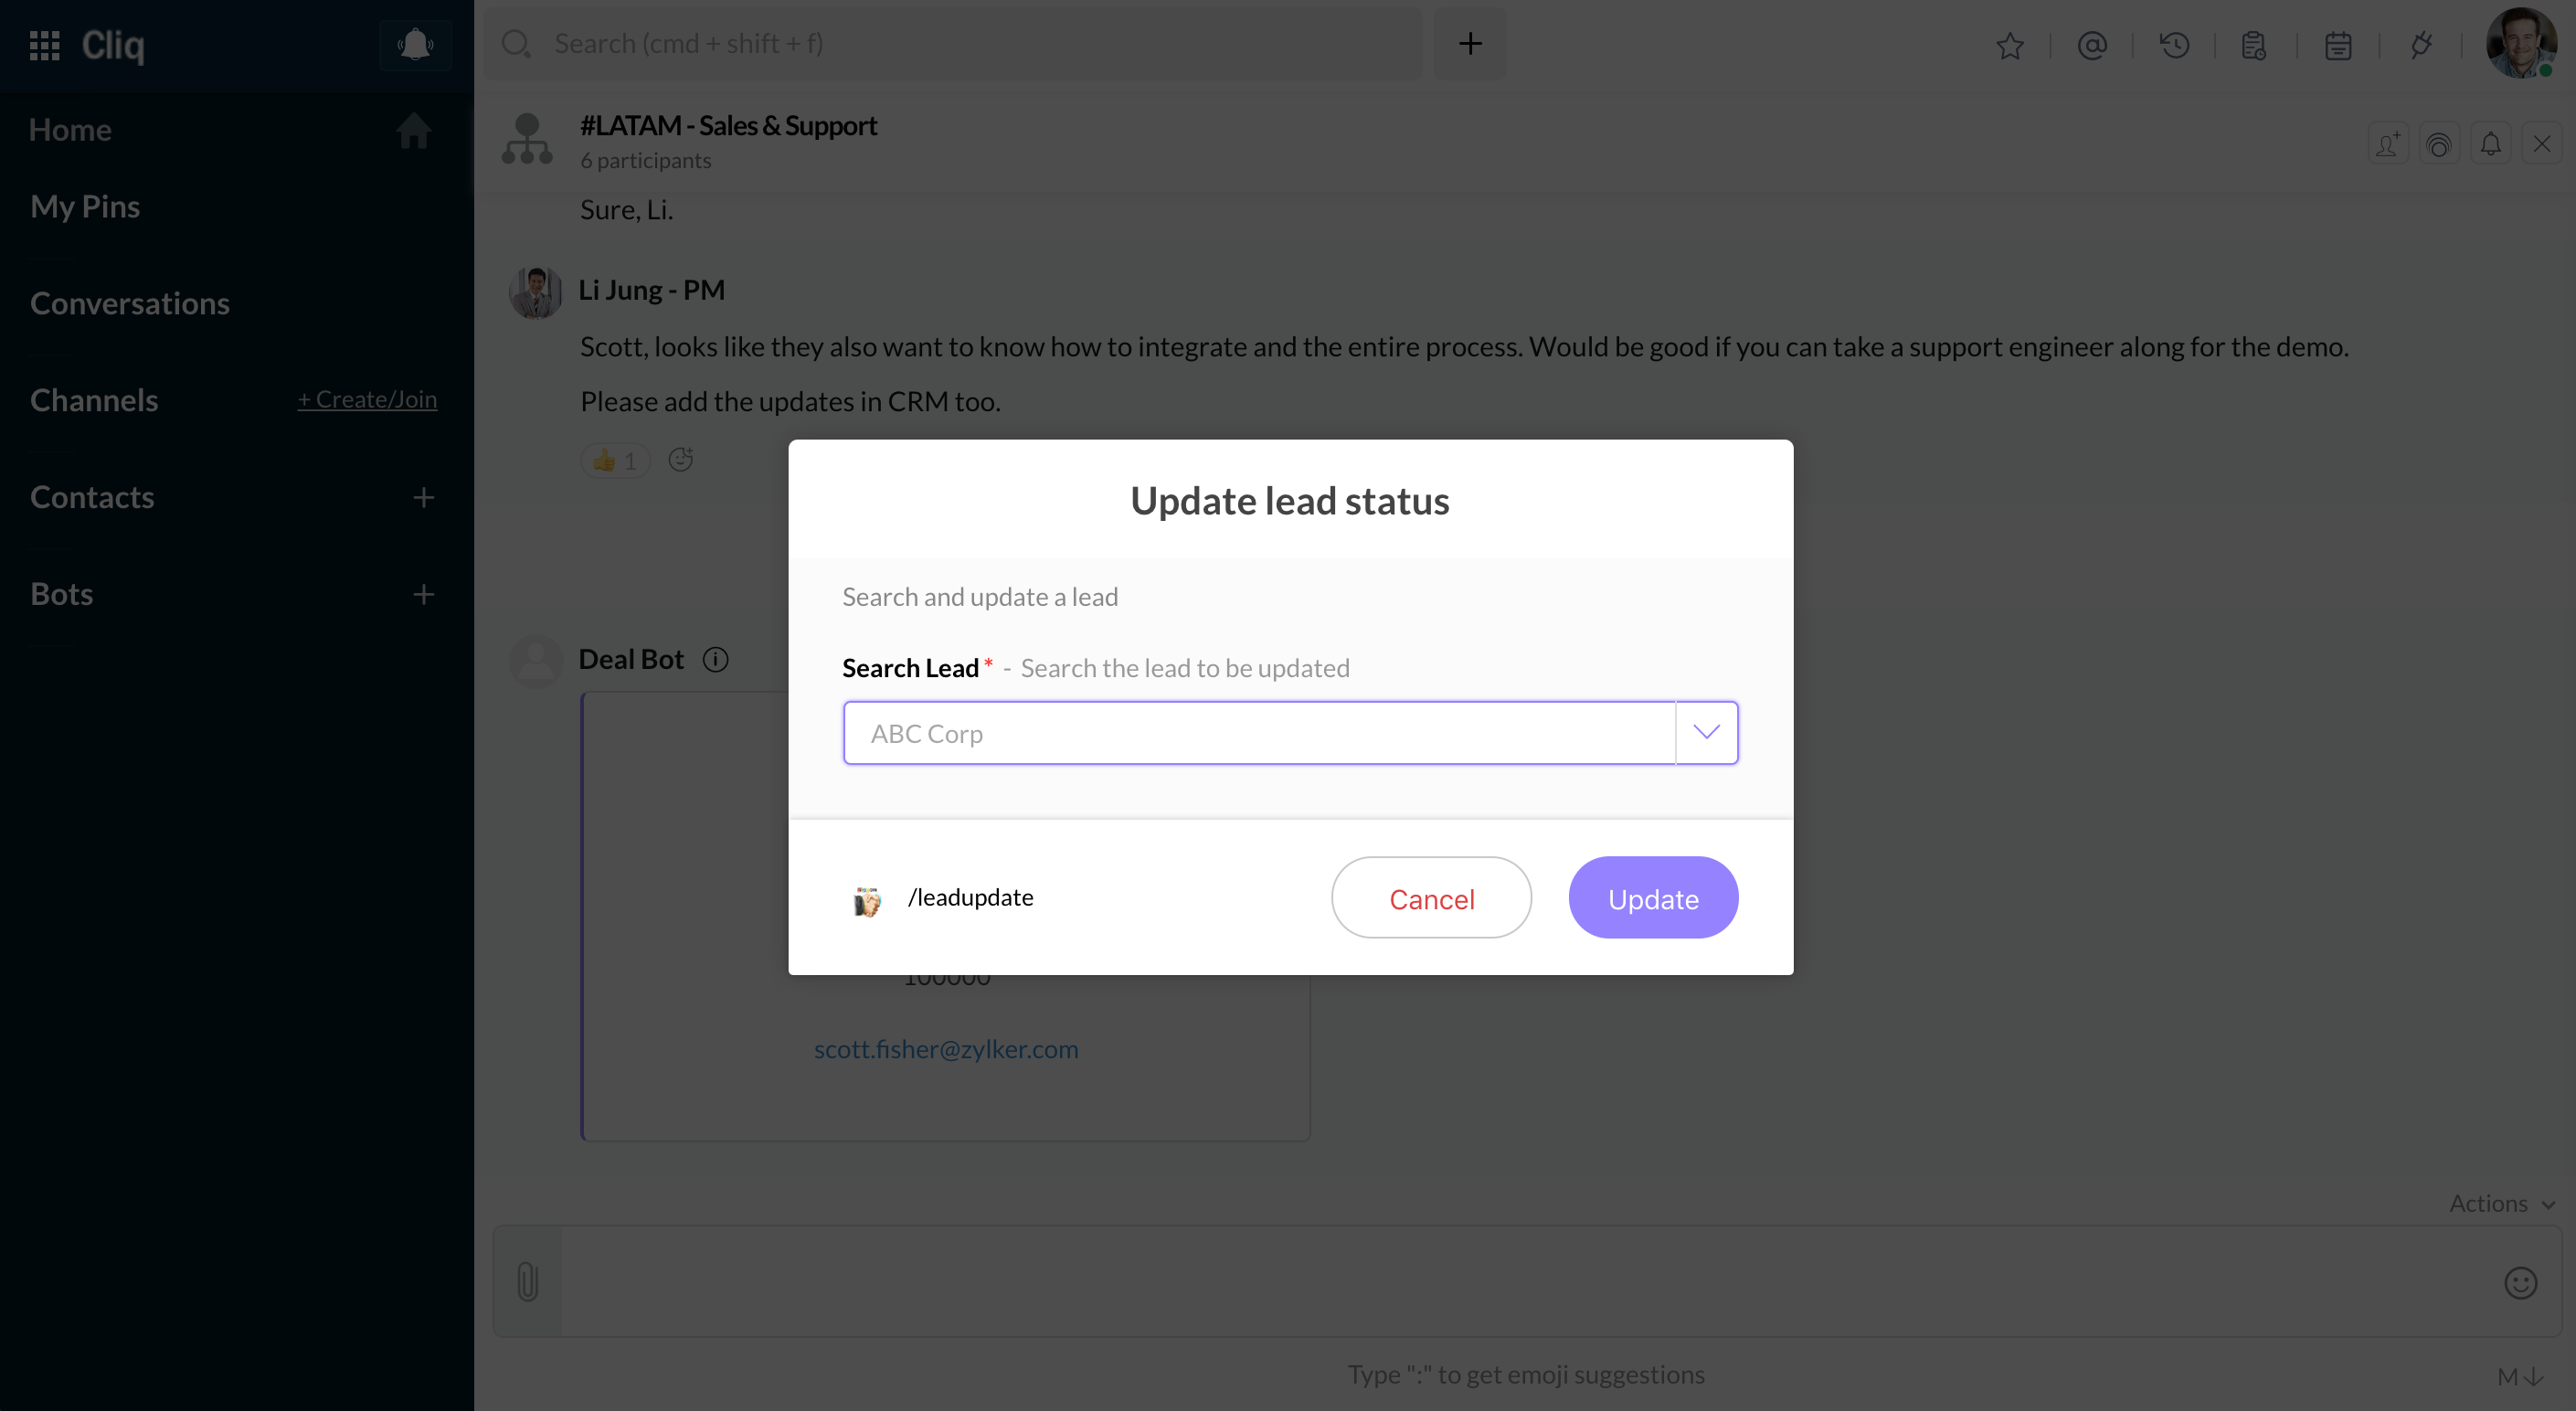Expand the Search Lead dropdown arrow
2576x1411 pixels.
pyautogui.click(x=1706, y=733)
